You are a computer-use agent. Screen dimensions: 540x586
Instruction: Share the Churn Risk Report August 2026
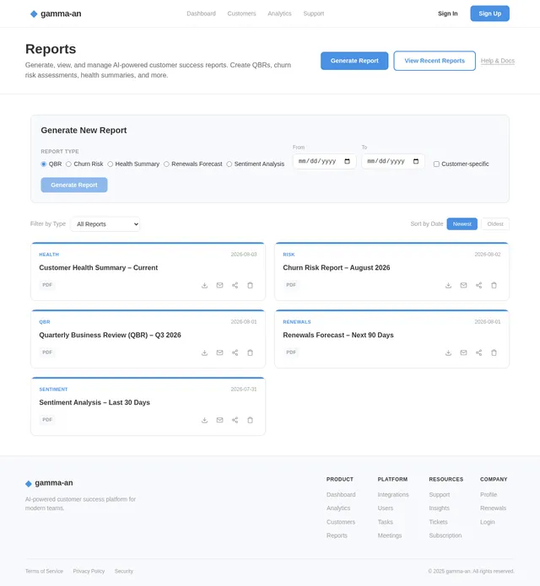coord(478,286)
